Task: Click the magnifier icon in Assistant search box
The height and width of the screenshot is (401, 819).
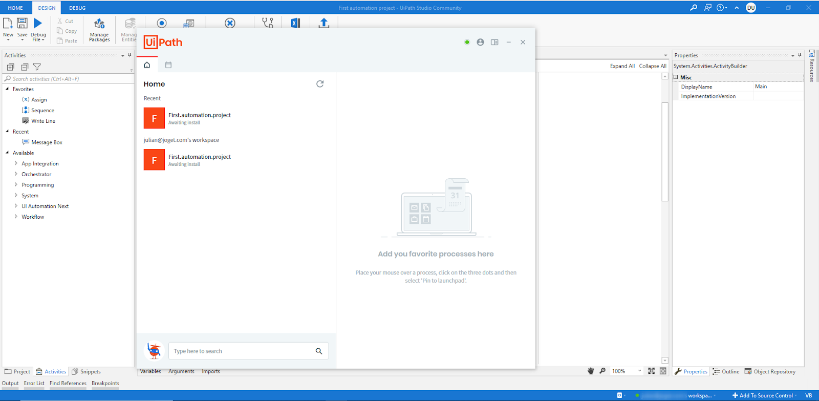Action: [x=319, y=351]
